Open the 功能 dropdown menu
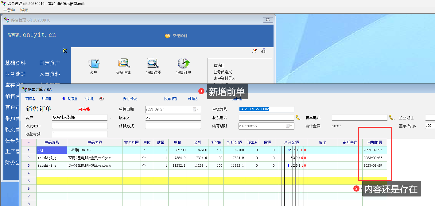This screenshot has width=435, height=206. tap(69, 99)
